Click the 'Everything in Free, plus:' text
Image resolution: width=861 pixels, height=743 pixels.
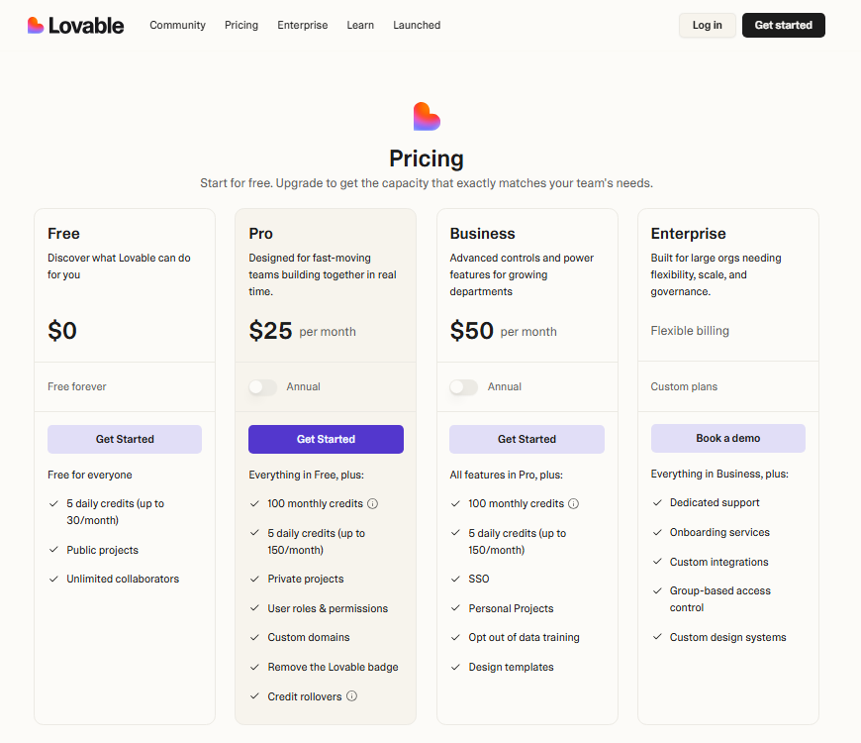click(x=307, y=475)
